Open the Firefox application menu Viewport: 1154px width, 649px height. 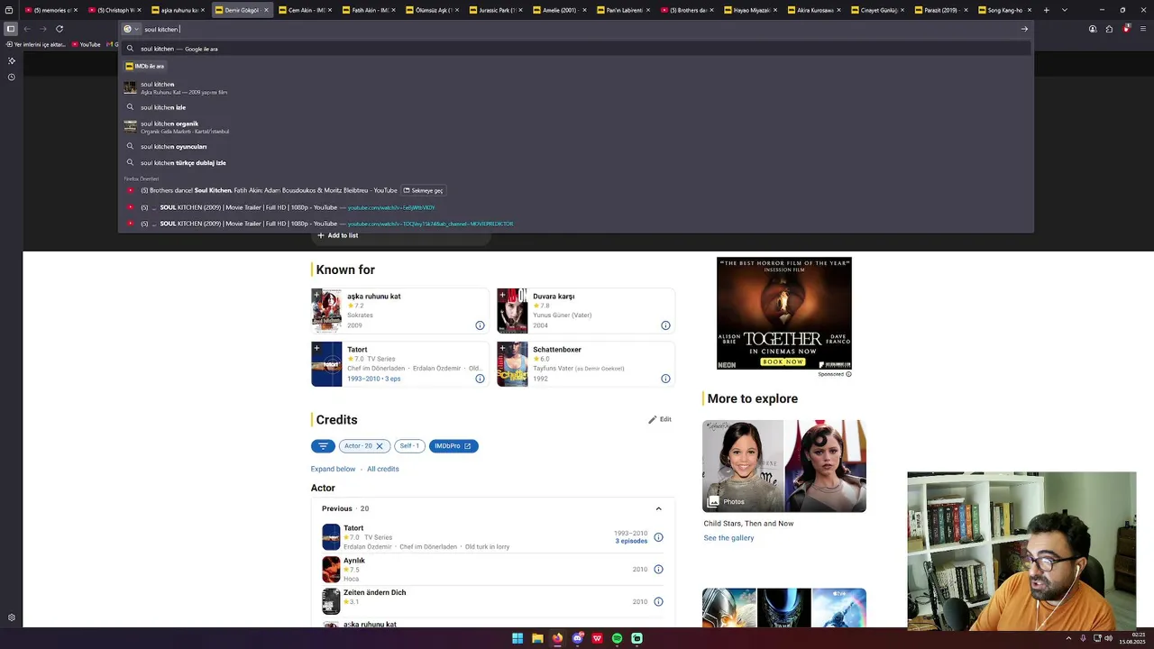pyautogui.click(x=1142, y=29)
